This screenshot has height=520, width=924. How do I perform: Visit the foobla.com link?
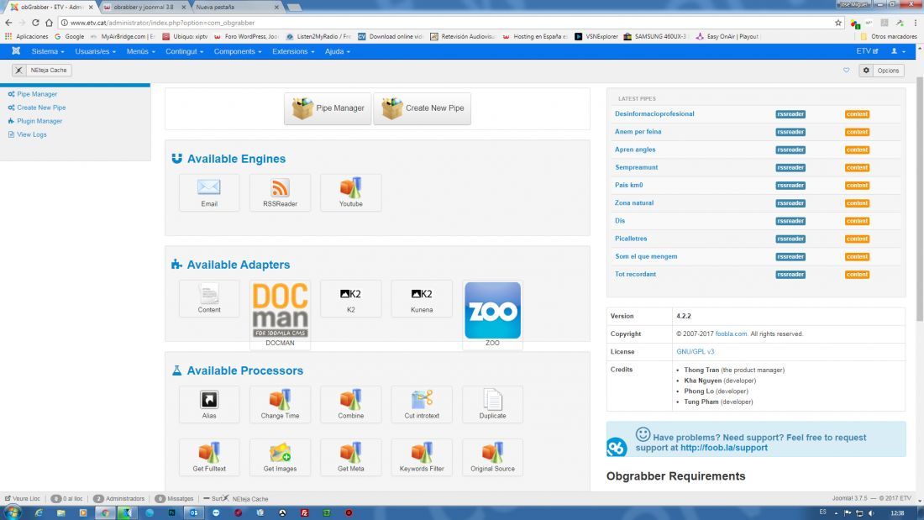731,334
